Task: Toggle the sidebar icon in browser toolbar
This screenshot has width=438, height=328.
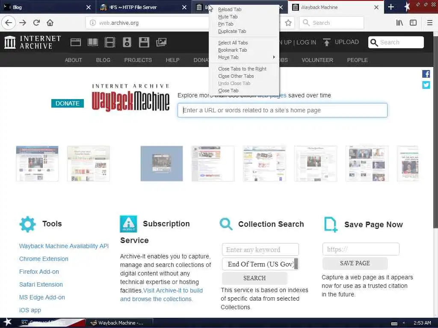Action: 413,23
